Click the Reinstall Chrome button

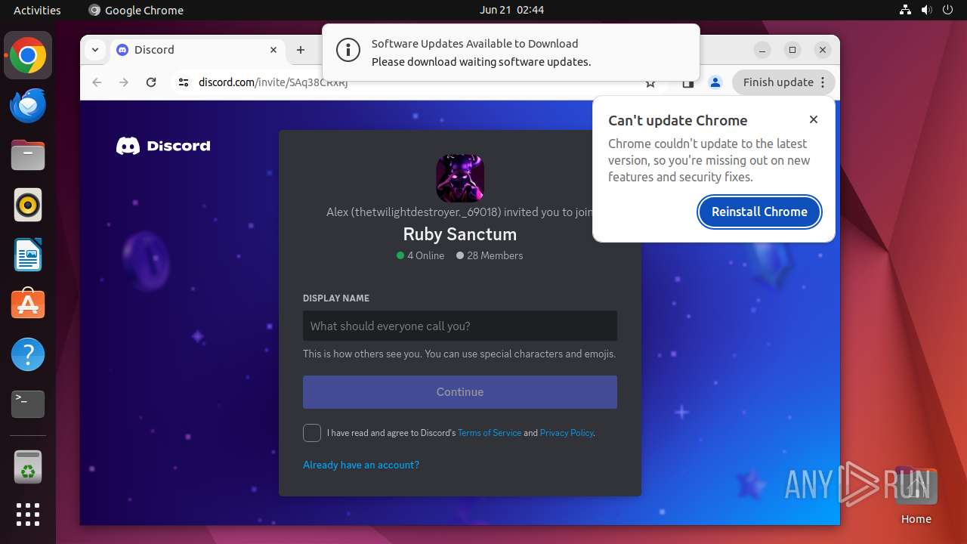tap(759, 212)
